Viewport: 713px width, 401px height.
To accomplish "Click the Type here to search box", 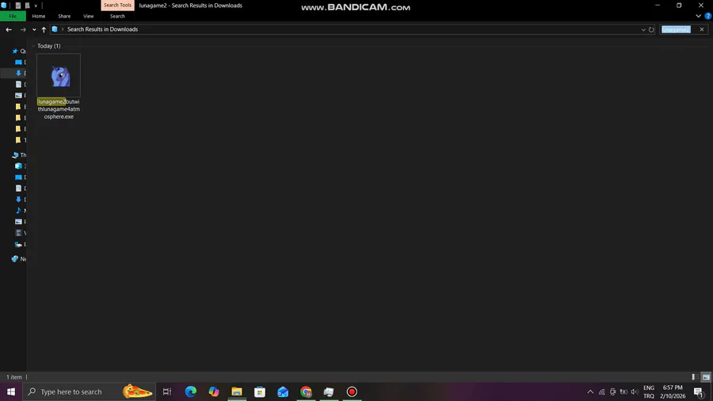I will pos(89,391).
